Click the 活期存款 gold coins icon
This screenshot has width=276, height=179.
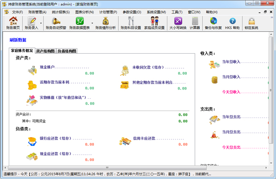coord(32,85)
